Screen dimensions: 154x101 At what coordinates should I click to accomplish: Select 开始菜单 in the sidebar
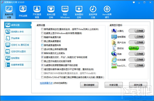[x=18, y=38]
